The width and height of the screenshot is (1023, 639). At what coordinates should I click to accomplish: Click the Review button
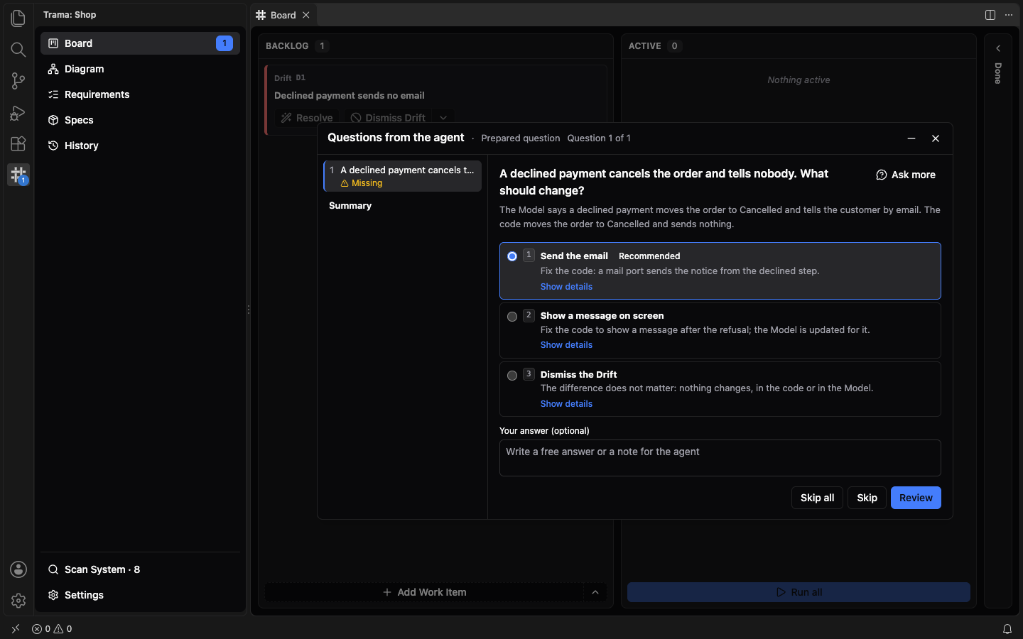click(916, 498)
